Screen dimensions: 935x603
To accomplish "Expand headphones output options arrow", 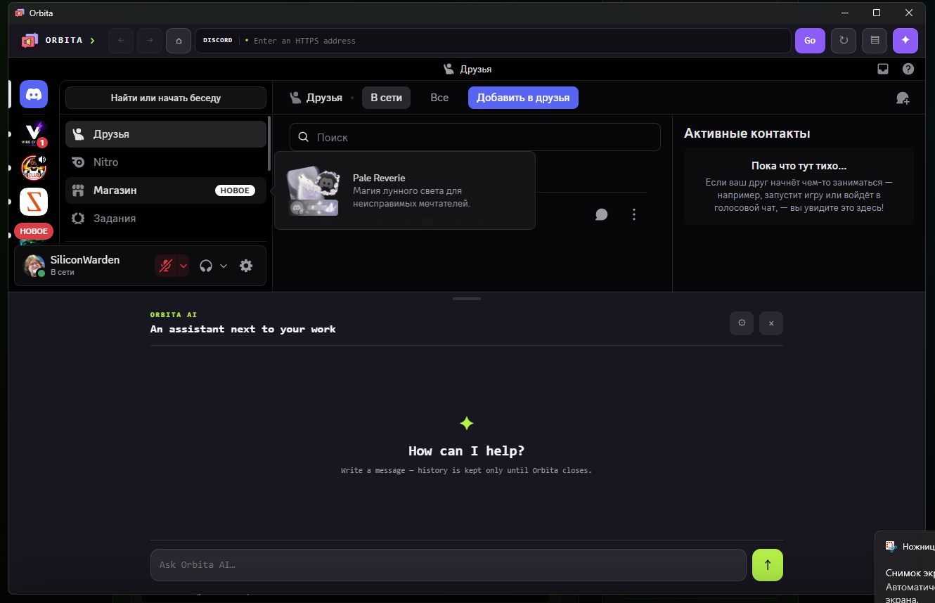I will click(x=224, y=266).
